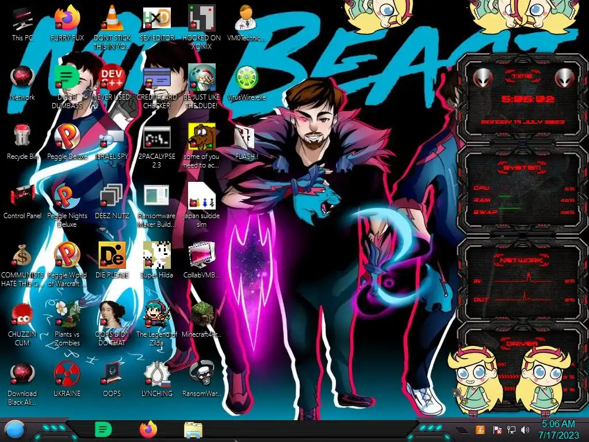The width and height of the screenshot is (589, 442).
Task: Click the DRIVER header on the widget
Action: 522,344
